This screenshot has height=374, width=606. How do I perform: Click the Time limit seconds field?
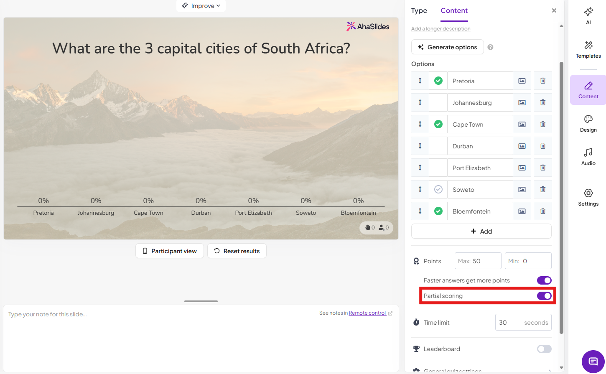pos(523,323)
